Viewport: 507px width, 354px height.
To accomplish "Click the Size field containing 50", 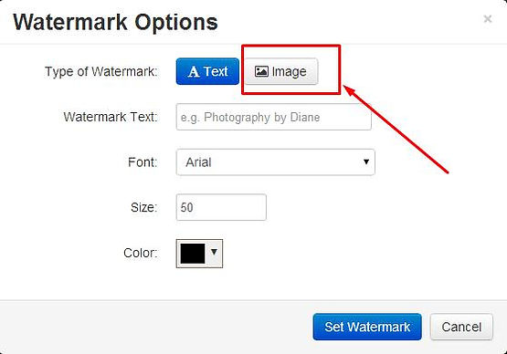I will click(221, 207).
